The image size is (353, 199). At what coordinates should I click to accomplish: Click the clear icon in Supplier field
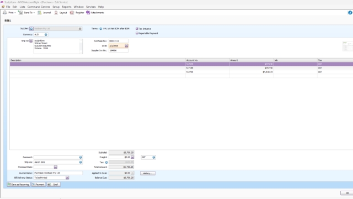80,29
